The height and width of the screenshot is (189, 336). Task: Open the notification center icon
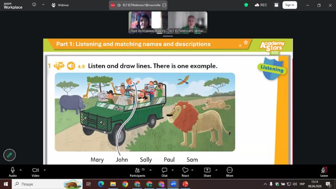point(328,184)
